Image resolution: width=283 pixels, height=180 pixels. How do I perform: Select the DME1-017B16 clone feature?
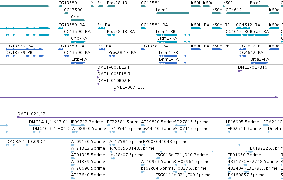[260, 71]
